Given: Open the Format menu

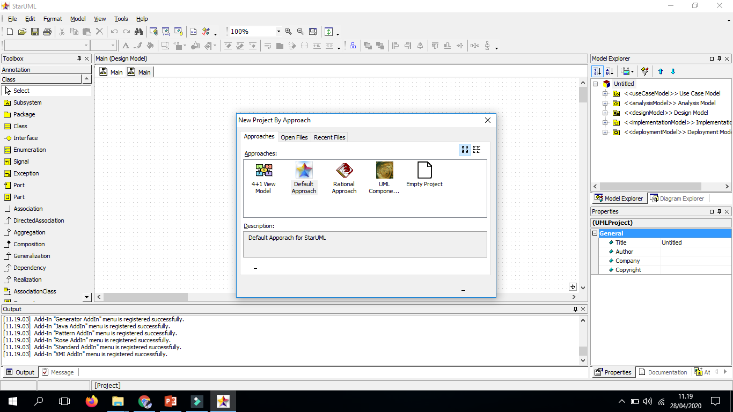Looking at the screenshot, I should [53, 19].
